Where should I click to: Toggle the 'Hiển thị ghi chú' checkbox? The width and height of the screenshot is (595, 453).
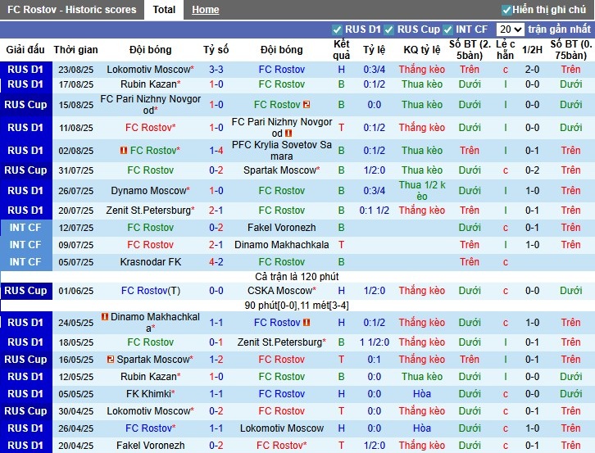506,10
